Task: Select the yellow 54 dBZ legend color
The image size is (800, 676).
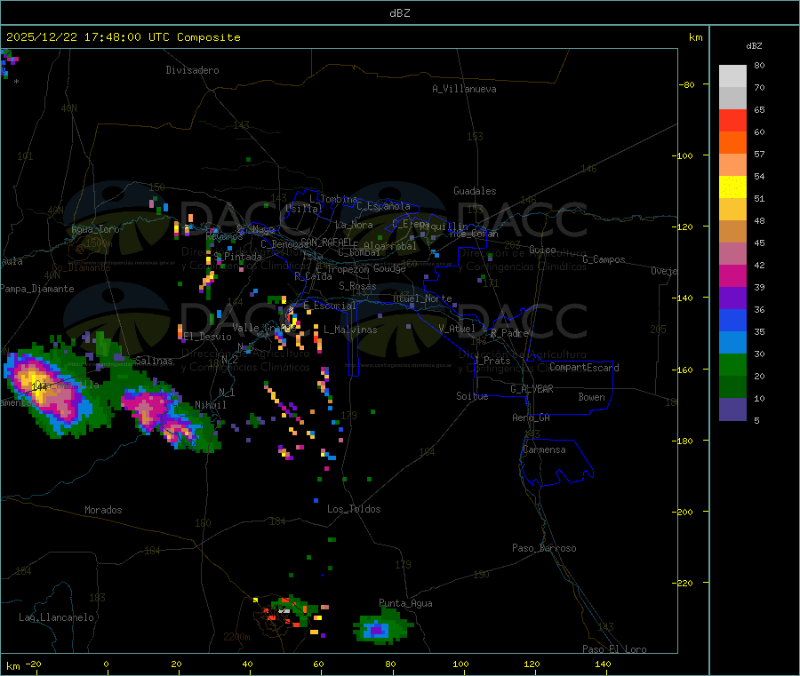Action: (732, 187)
